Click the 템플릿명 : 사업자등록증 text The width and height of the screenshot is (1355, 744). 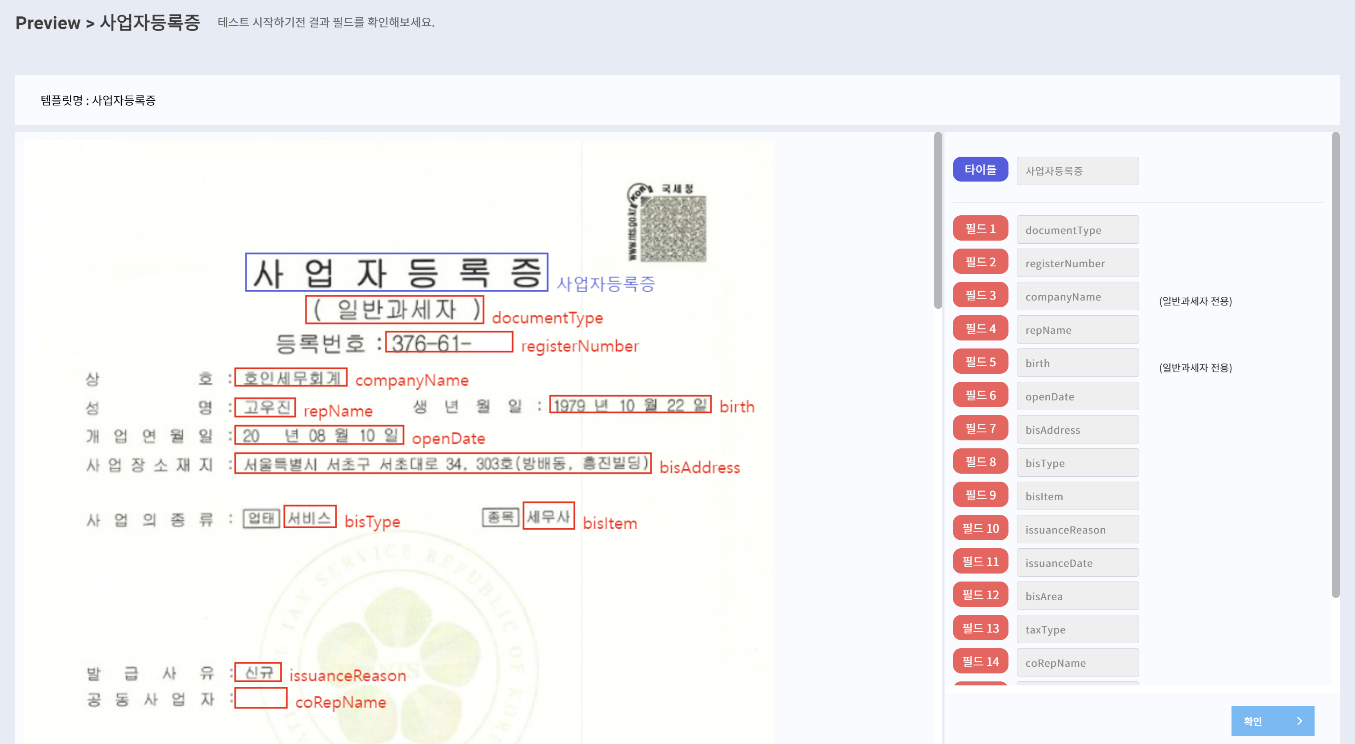click(x=98, y=100)
